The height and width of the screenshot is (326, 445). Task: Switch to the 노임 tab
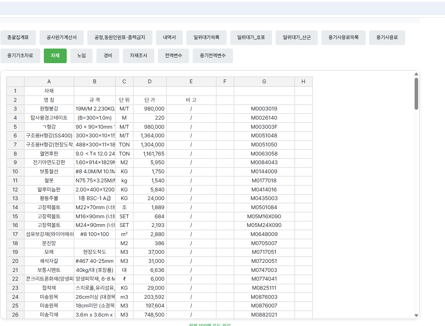(81, 56)
